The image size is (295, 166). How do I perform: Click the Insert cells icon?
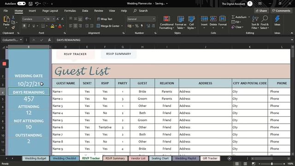tap(204, 19)
